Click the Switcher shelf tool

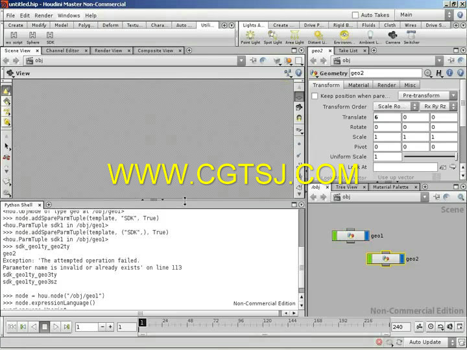coord(411,38)
